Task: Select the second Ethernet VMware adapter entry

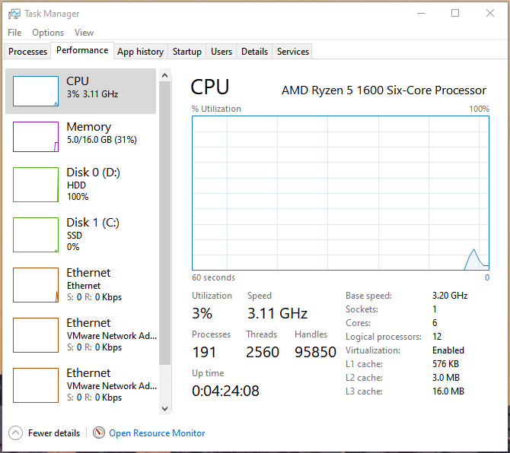Action: pyautogui.click(x=84, y=334)
